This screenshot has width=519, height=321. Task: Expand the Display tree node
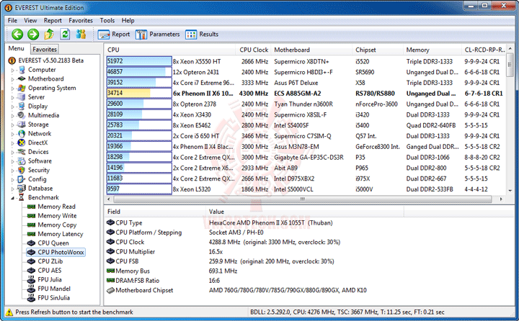click(x=12, y=107)
